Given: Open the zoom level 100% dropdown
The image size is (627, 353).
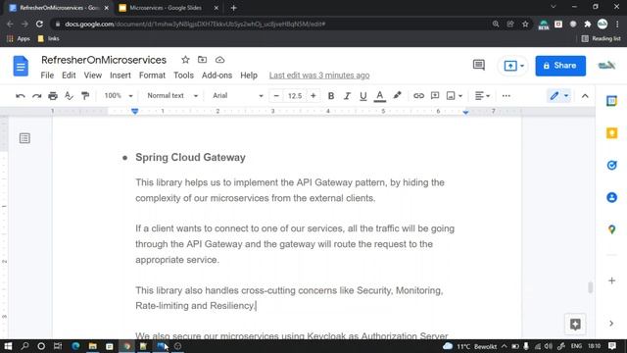Looking at the screenshot, I should (x=119, y=96).
